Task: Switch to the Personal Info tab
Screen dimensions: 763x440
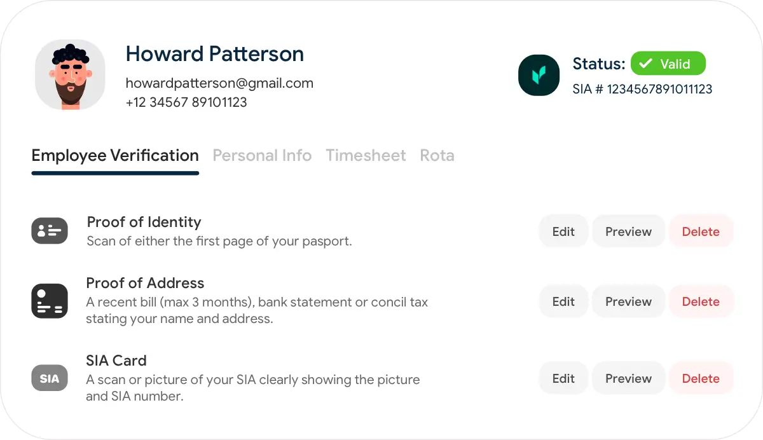Action: point(262,156)
